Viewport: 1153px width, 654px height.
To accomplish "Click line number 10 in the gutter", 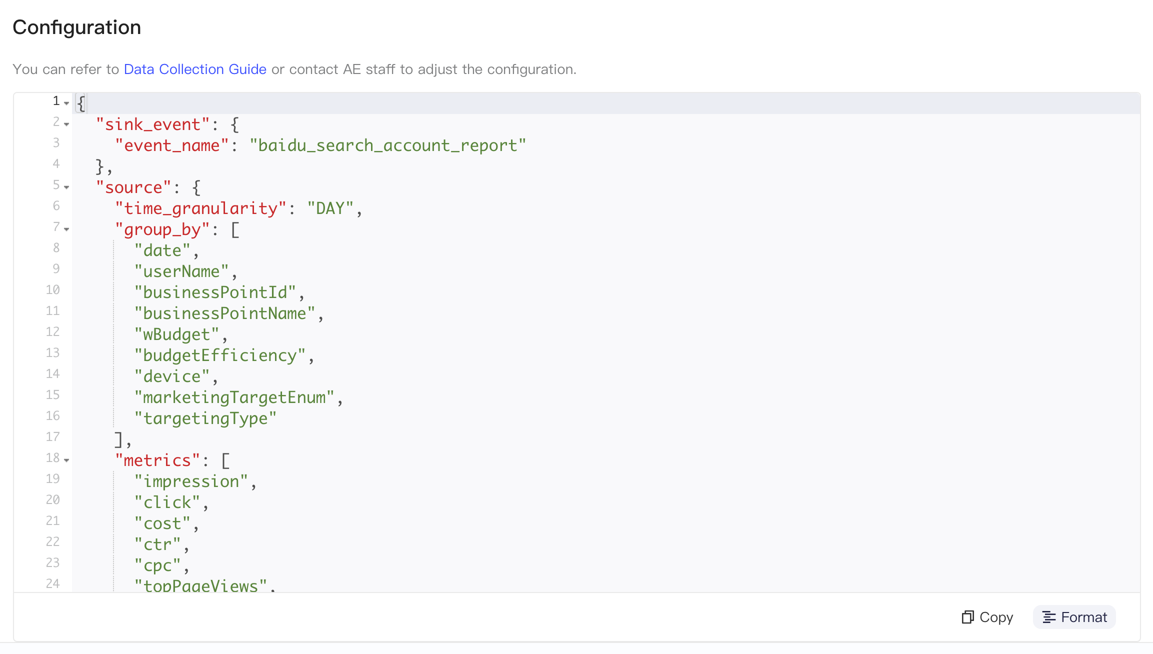I will [x=53, y=290].
